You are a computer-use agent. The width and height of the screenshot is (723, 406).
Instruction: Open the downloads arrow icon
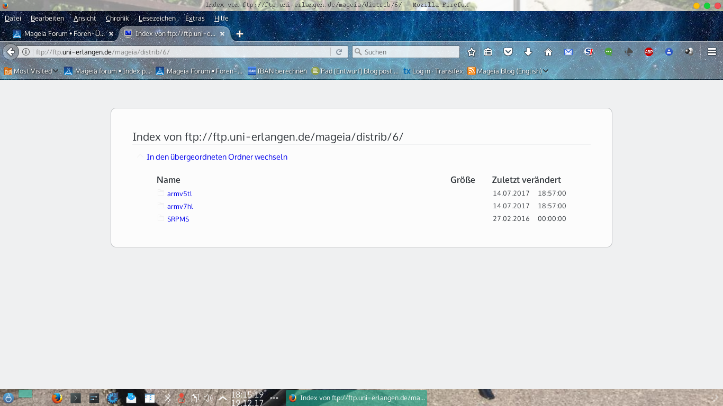[528, 52]
